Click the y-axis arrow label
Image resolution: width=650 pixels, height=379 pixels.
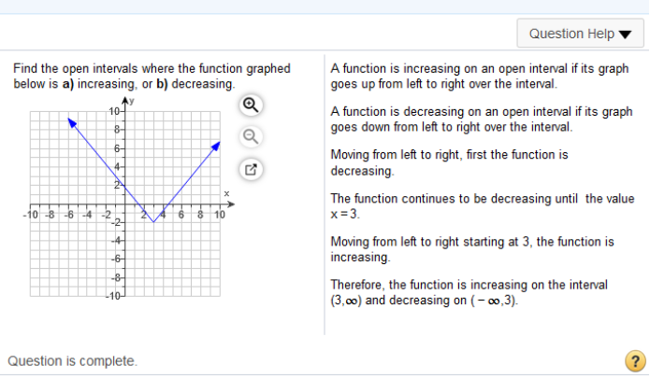pos(131,101)
